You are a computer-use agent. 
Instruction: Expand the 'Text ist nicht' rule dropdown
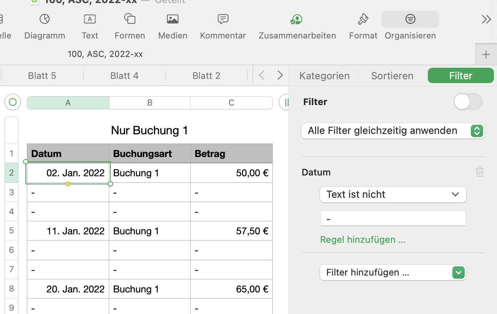tap(393, 195)
